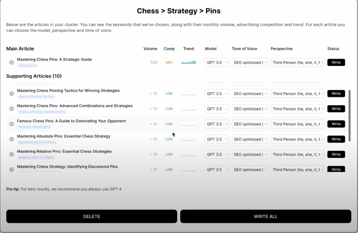Open Model dropdown for the main article
The image size is (358, 233).
tap(217, 63)
